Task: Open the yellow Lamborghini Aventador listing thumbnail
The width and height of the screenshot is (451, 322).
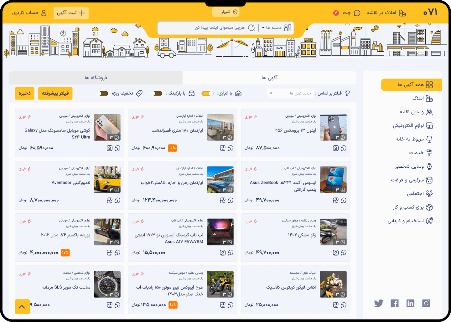Action: pos(107,180)
